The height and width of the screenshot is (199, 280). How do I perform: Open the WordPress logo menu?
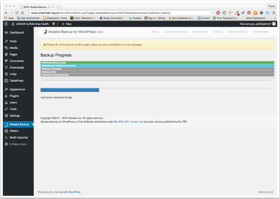click(6, 24)
